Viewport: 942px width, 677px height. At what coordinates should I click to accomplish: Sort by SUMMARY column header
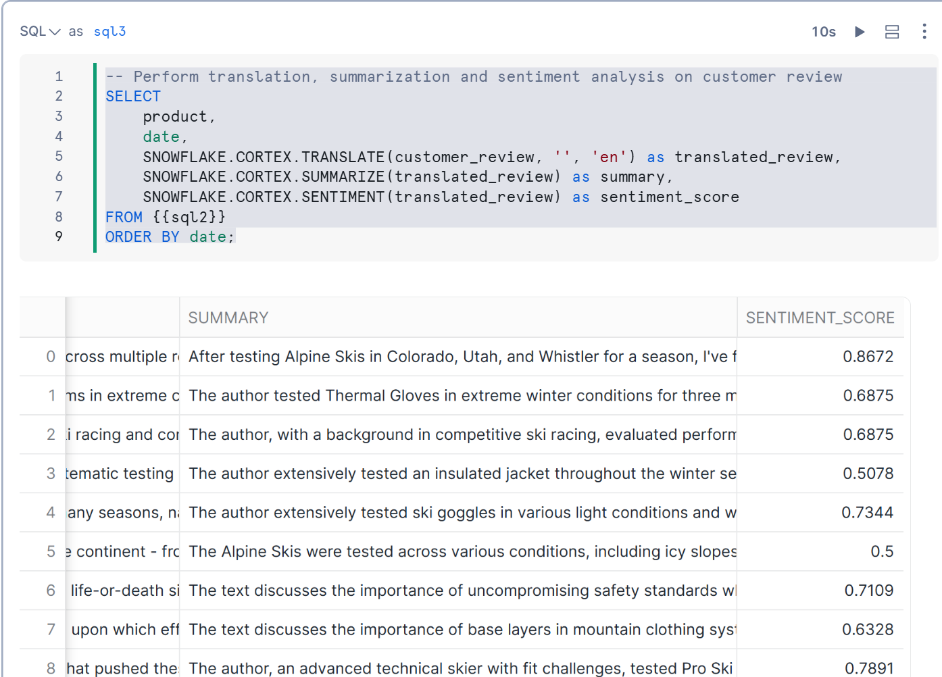[x=228, y=318]
